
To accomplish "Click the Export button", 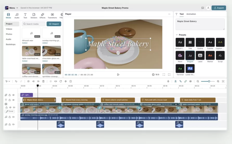I will click(219, 8).
